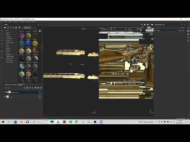The width and height of the screenshot is (190, 142).
Task: Select the pale teal material thumbnail
Action: [22, 66]
